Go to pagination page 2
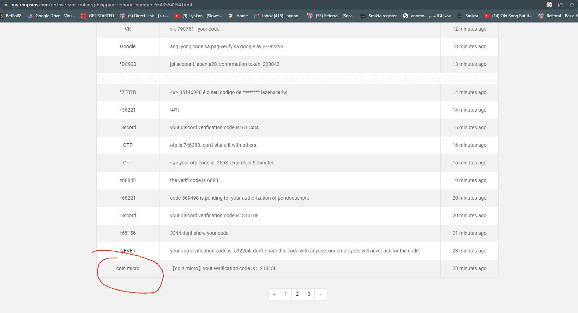This screenshot has width=578, height=313. (x=297, y=294)
